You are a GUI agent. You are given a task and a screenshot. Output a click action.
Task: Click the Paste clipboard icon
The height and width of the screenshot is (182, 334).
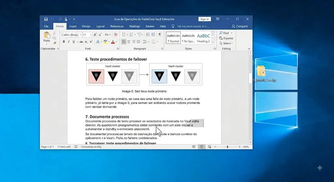tap(47, 35)
